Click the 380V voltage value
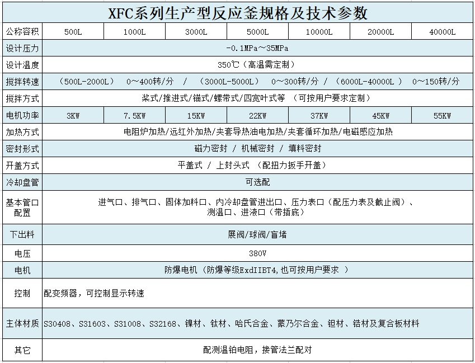 tap(257, 253)
